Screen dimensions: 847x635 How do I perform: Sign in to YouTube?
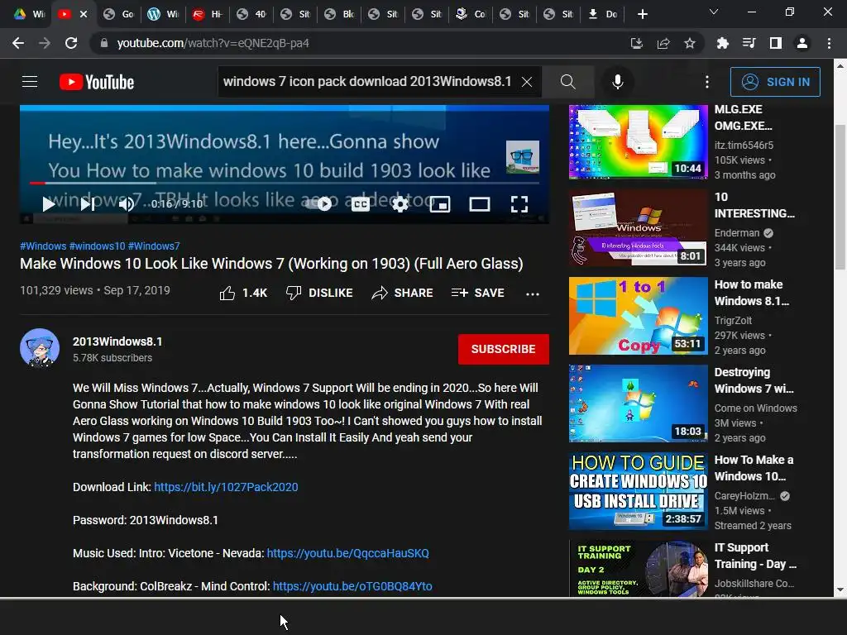pyautogui.click(x=775, y=82)
